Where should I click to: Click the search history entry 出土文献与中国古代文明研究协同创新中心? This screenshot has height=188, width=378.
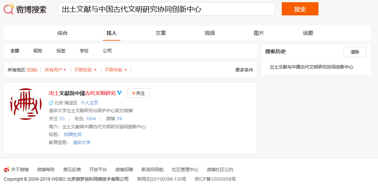[312, 67]
